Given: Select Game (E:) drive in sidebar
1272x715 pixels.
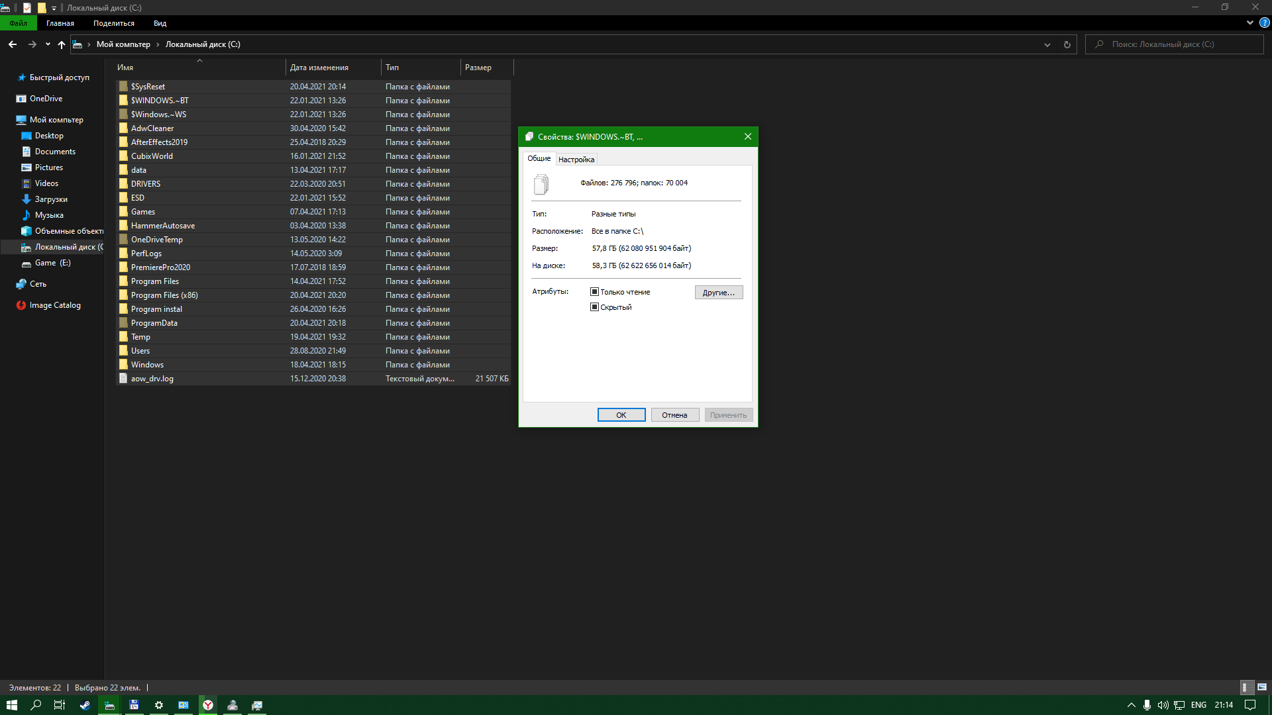Looking at the screenshot, I should 52,263.
